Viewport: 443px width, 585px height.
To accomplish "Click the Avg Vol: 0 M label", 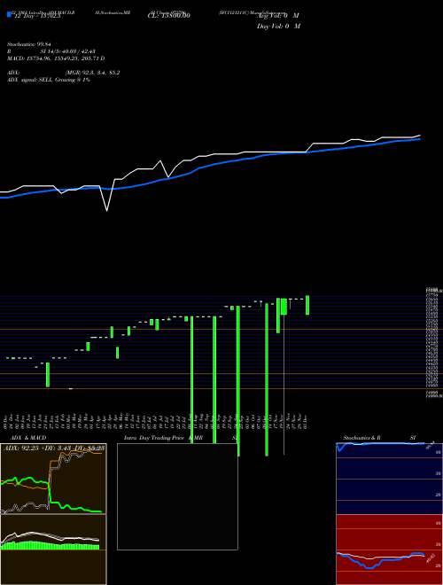I will point(278,16).
